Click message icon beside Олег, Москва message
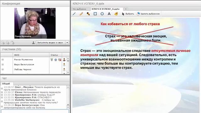Viewport: 201px width, 113px height. pos(2,89)
